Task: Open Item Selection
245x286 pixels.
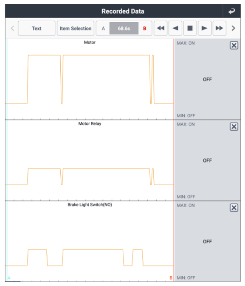Action: [x=76, y=28]
